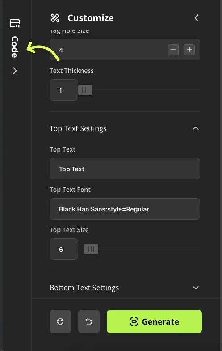Screen dimensions: 222x351
Task: Click the vertical Code tab label
Action: point(15,47)
